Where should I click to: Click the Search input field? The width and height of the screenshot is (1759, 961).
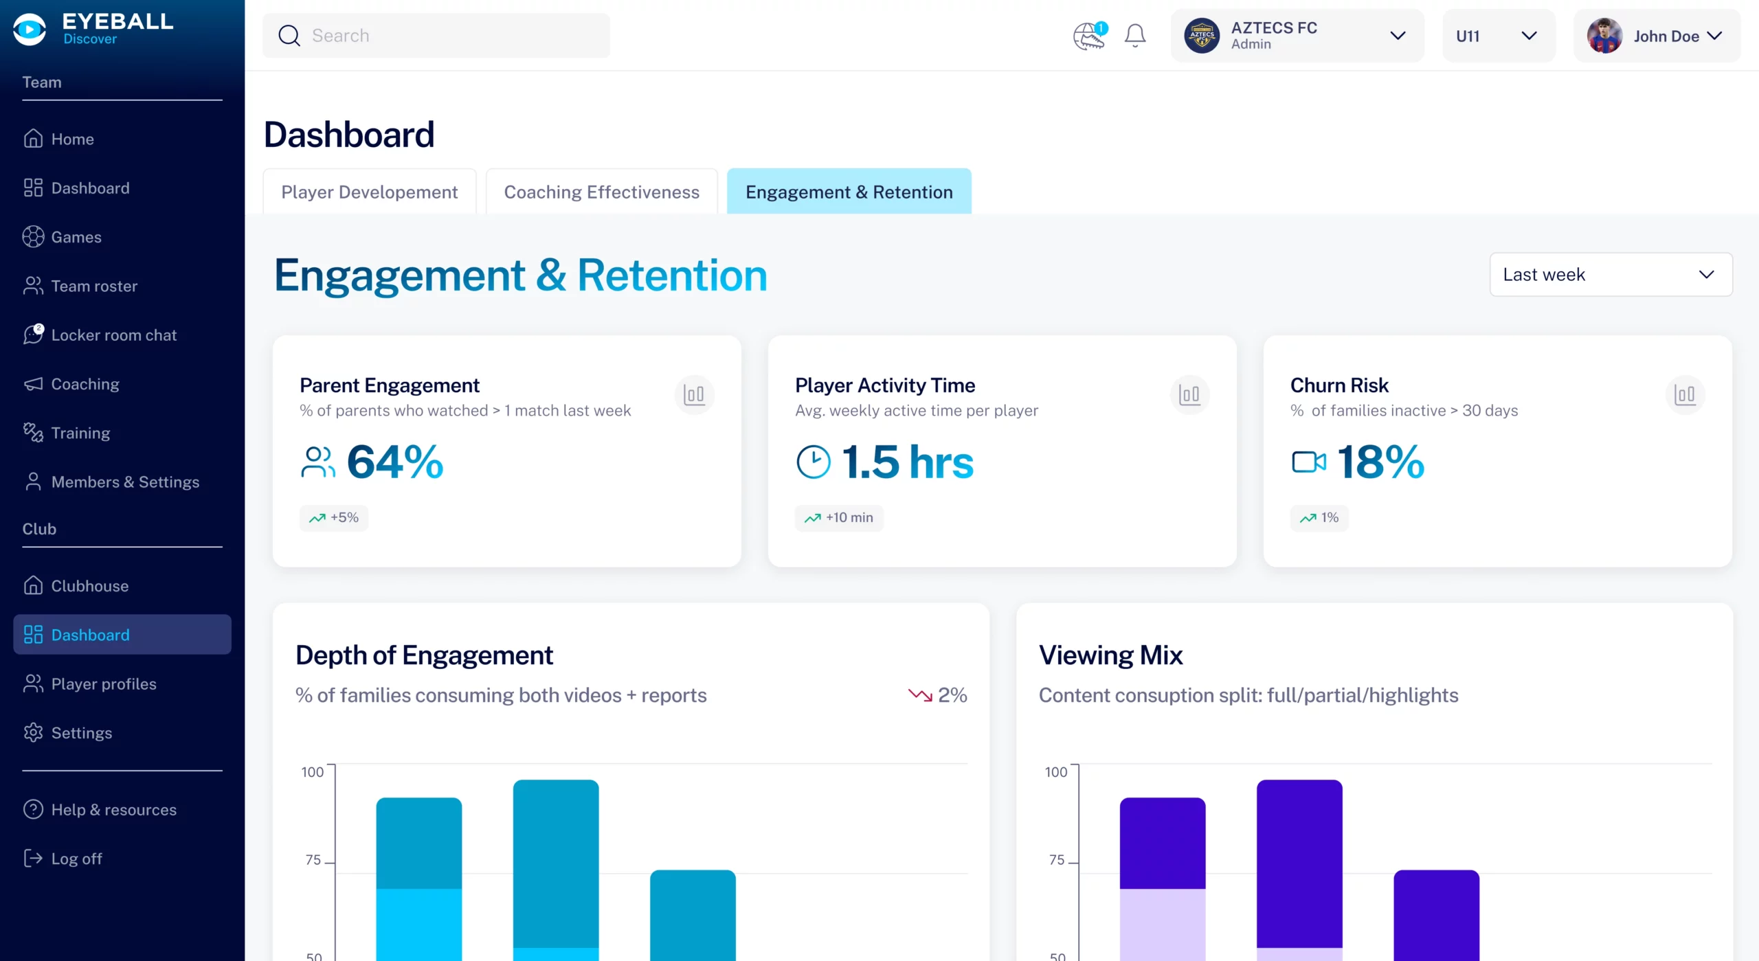[436, 36]
